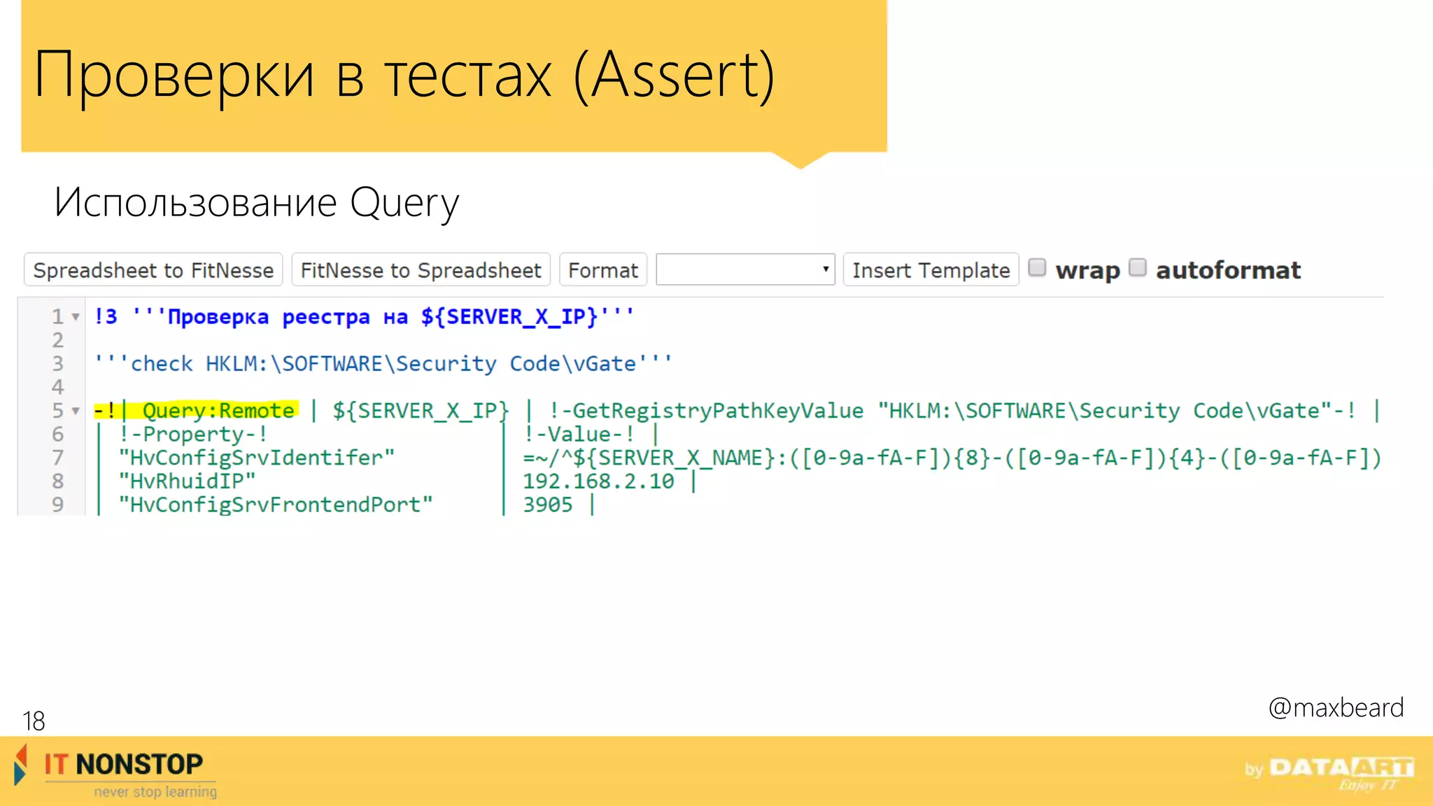Click line number 9 in the gutter

[57, 504]
